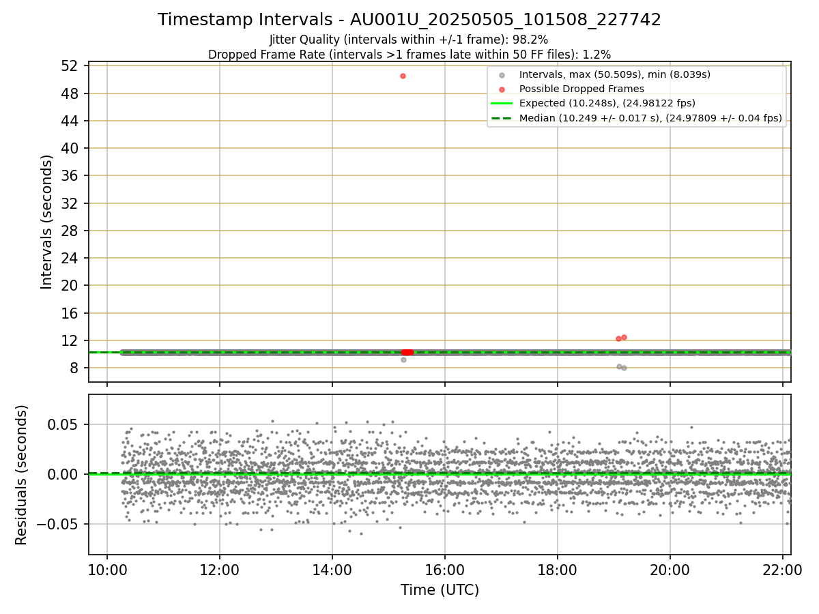Click the "20:00" x-axis tick label
Screen dimensions: 819x614
tap(670, 570)
